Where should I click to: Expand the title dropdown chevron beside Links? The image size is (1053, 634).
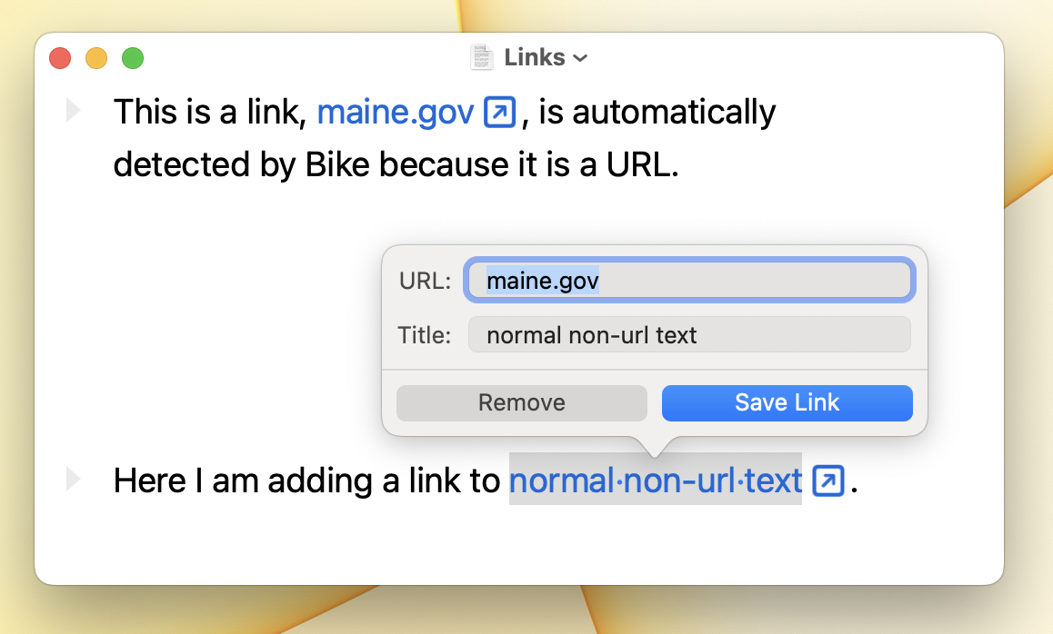580,58
